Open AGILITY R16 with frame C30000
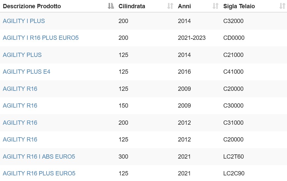The width and height of the screenshot is (287, 181). coord(20,106)
